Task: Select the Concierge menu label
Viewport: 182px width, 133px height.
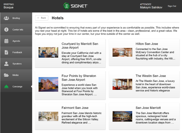Action: coord(18,87)
